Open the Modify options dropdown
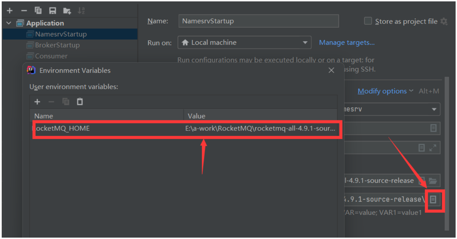This screenshot has width=457, height=239. 385,91
